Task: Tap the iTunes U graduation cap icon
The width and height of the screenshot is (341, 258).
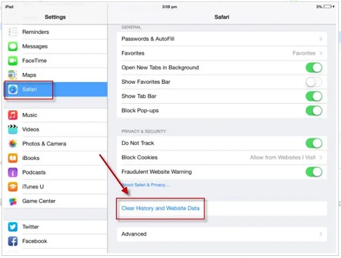Action: click(x=13, y=187)
